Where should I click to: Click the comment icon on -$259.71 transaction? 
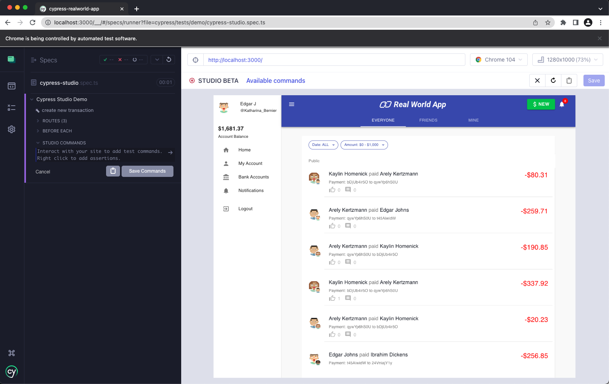point(348,226)
